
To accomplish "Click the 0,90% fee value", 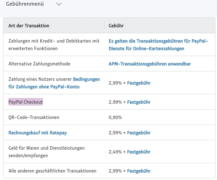I will 115,117.
